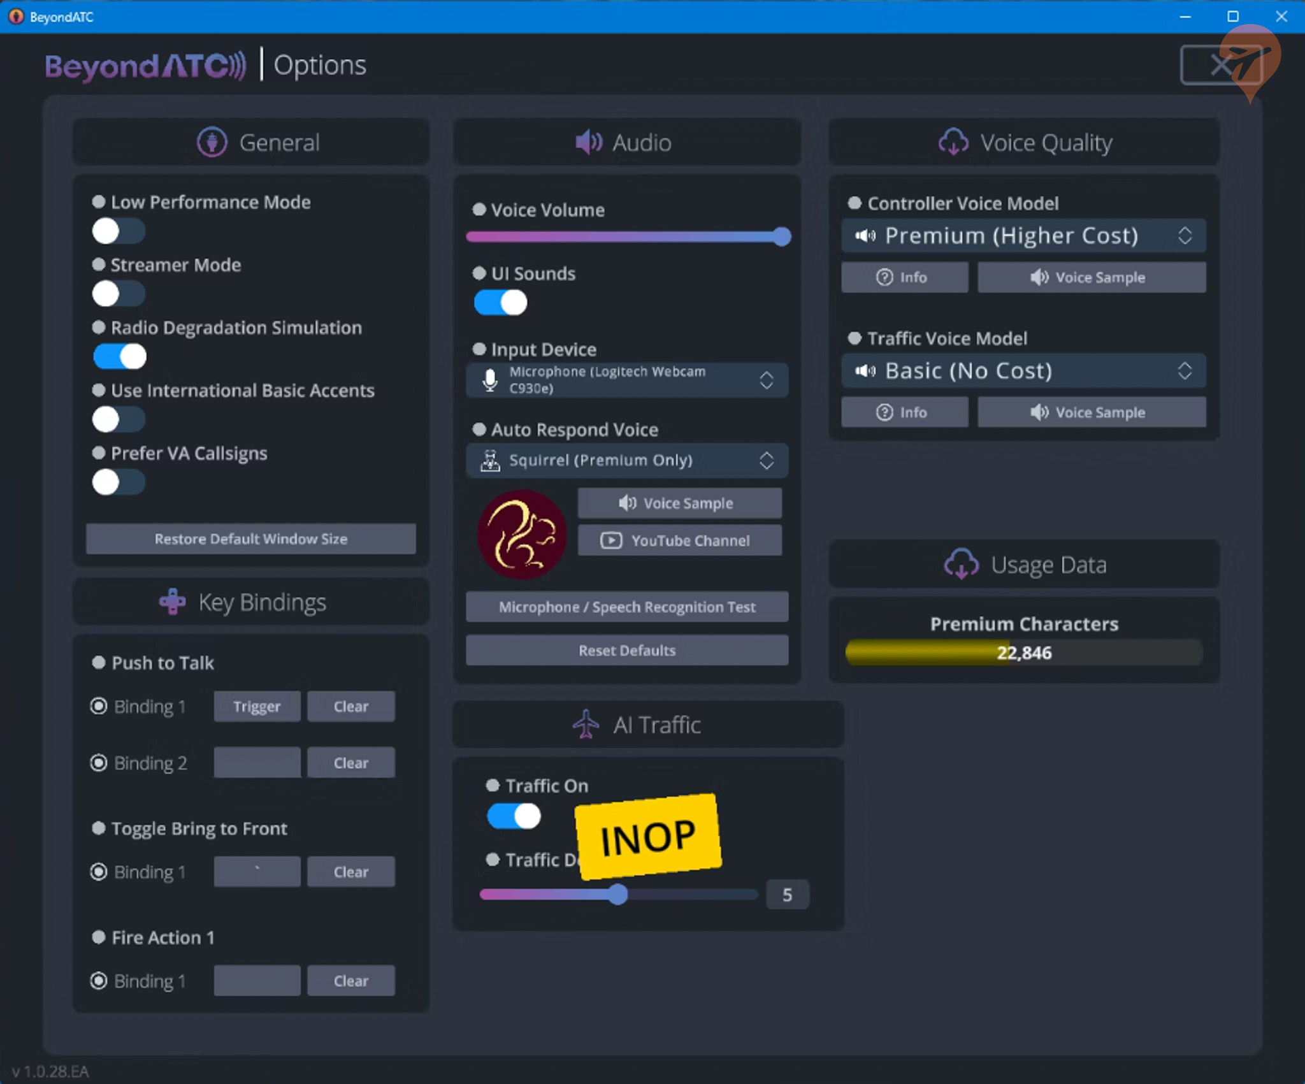
Task: Select Binding 2 radio under Push to Talk
Action: [x=99, y=762]
